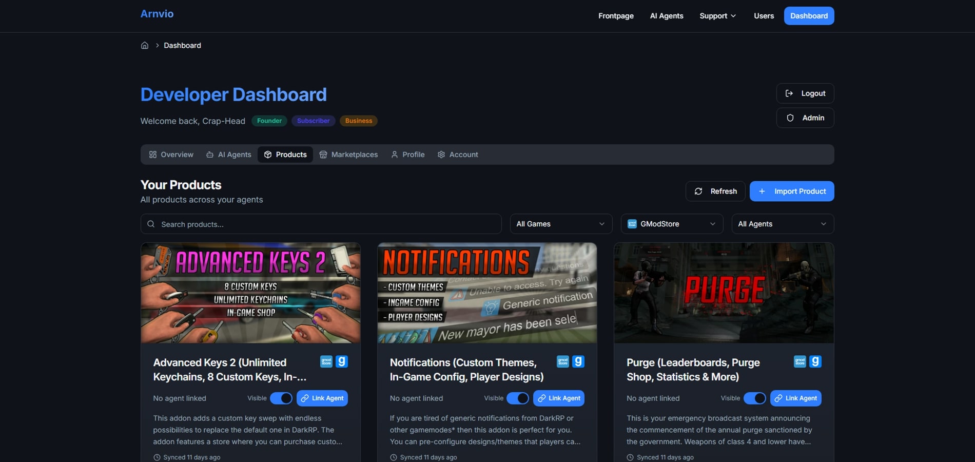This screenshot has height=462, width=975.
Task: Open the GModStore marketplace dropdown
Action: pos(672,224)
